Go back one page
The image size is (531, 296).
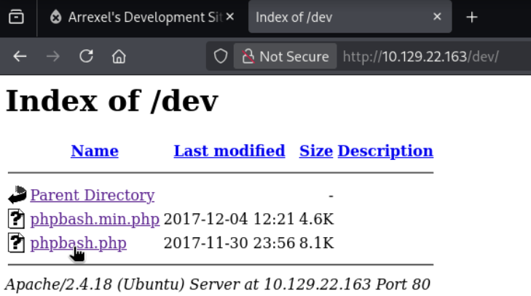coord(20,56)
